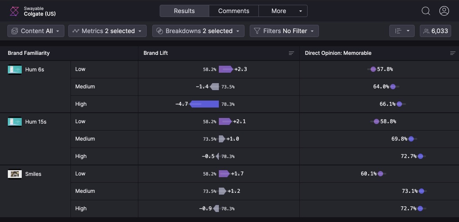Click the 58.8% Memorable value

(388, 121)
